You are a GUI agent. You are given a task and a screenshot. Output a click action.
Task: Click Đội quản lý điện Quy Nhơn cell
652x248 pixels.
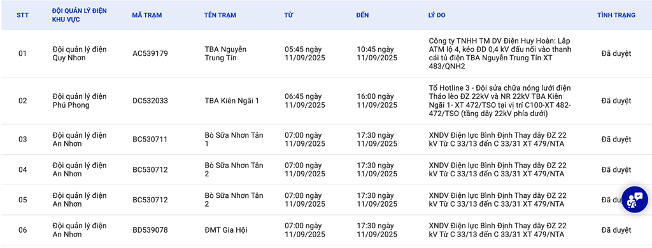pos(80,53)
